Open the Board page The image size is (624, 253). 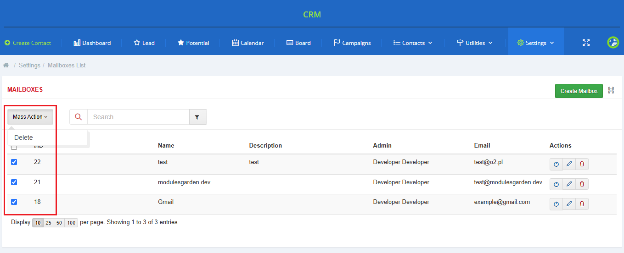(298, 43)
